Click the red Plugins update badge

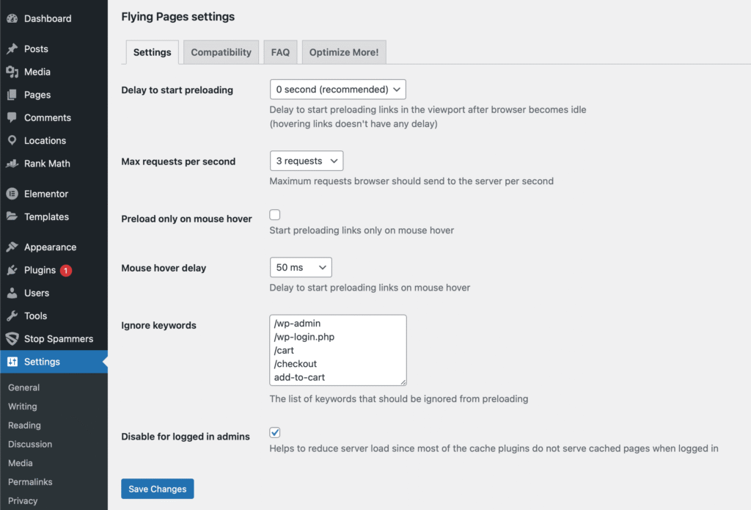(65, 270)
